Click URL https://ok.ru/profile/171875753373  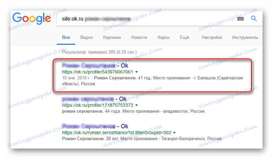[98, 105]
